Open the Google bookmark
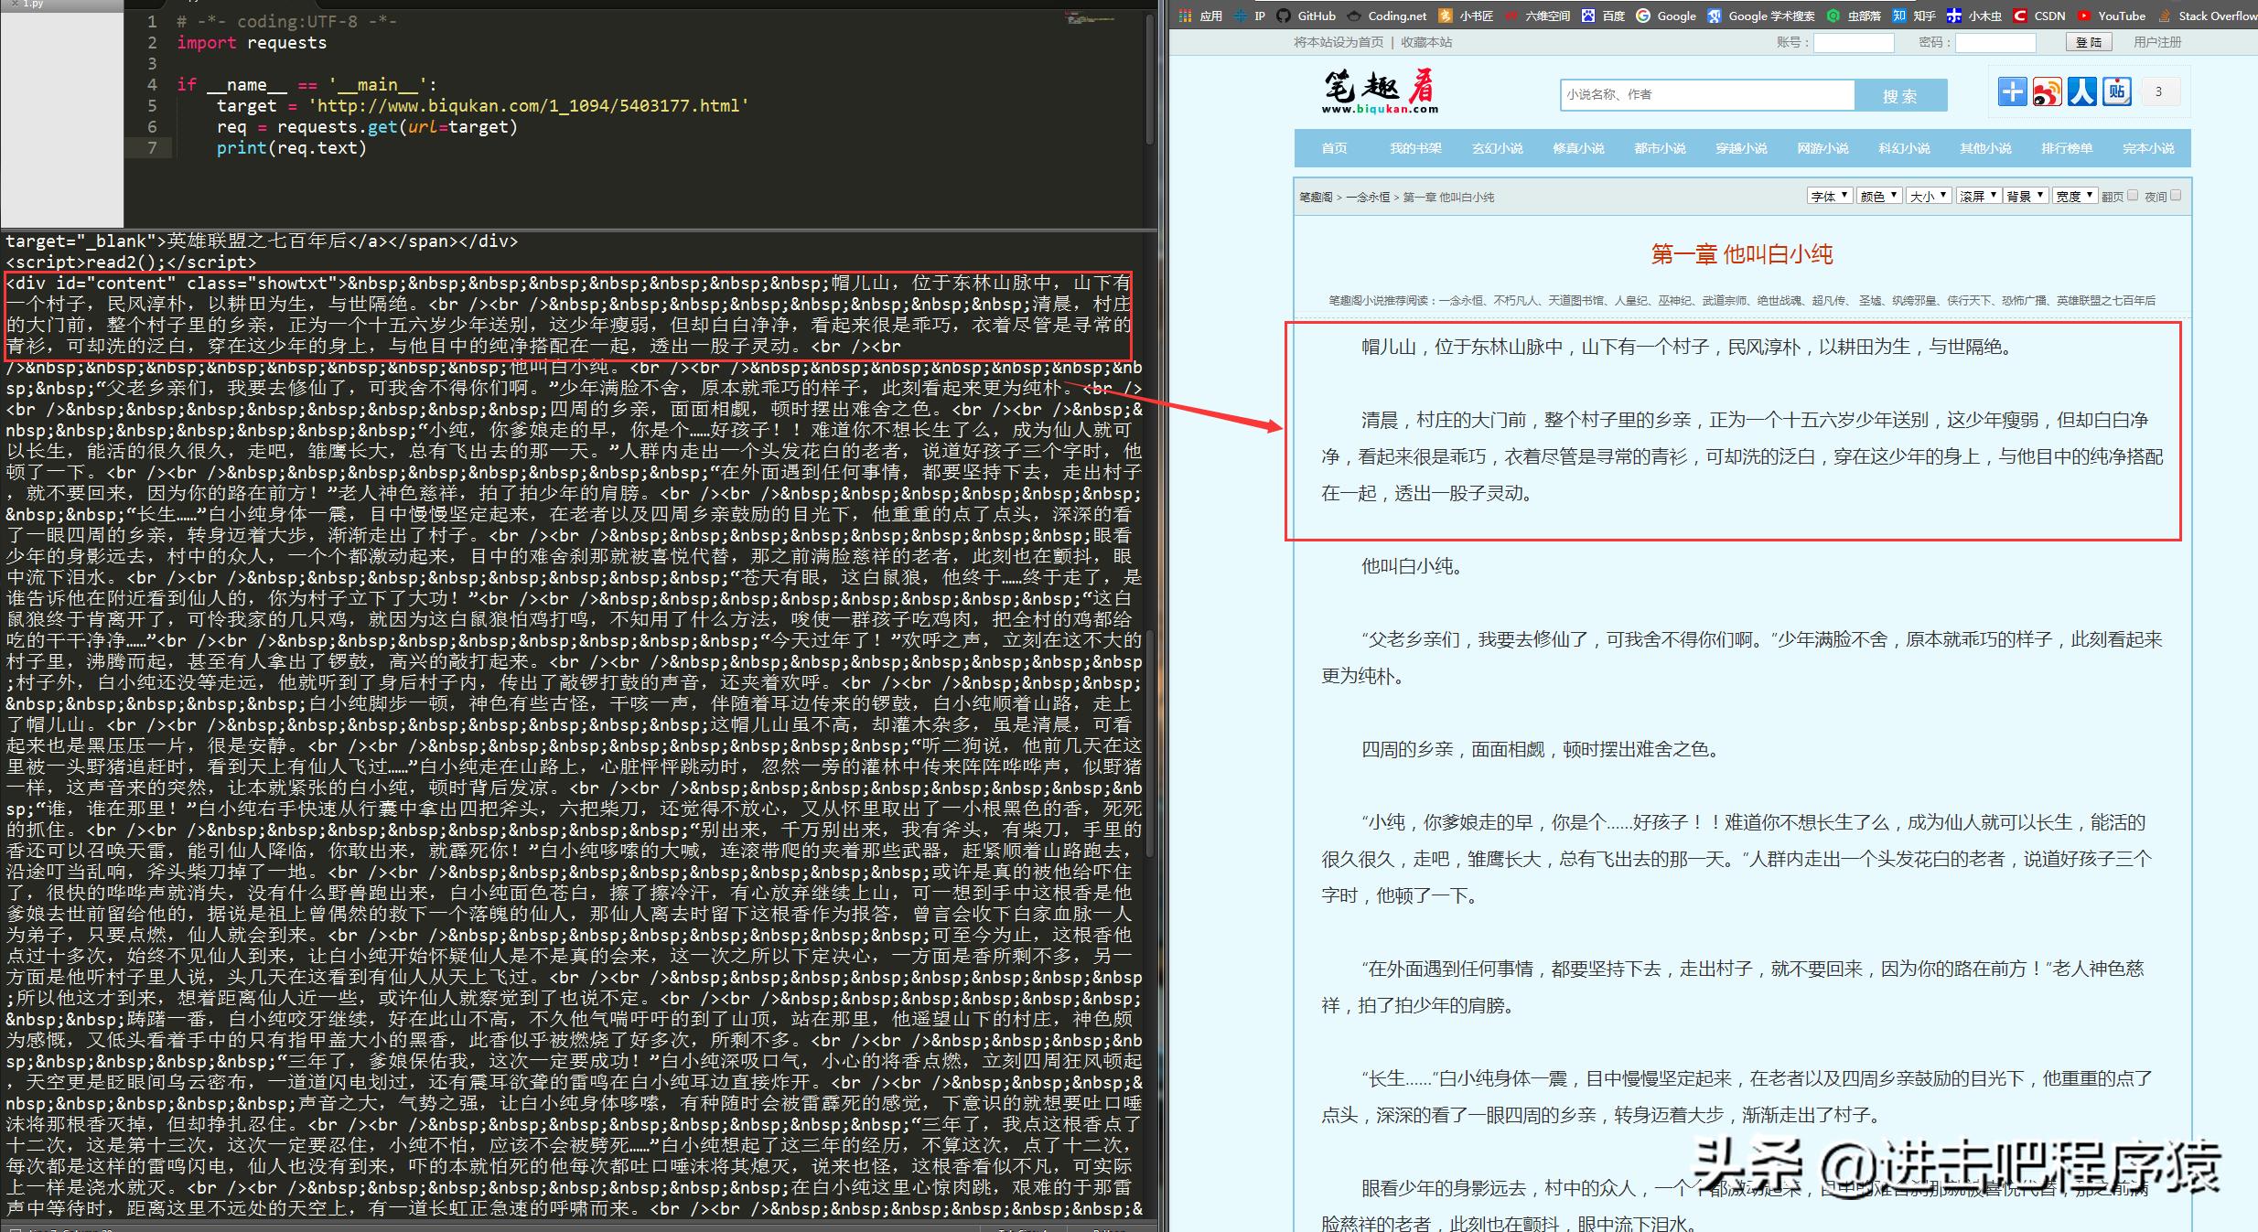The width and height of the screenshot is (2258, 1232). (1666, 16)
